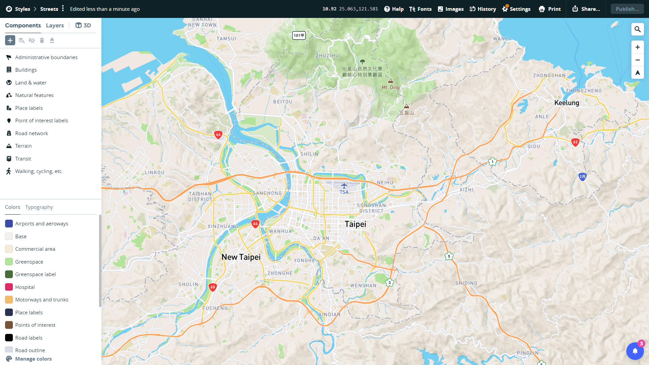The width and height of the screenshot is (649, 365).
Task: Open the Images panel
Action: pos(451,9)
